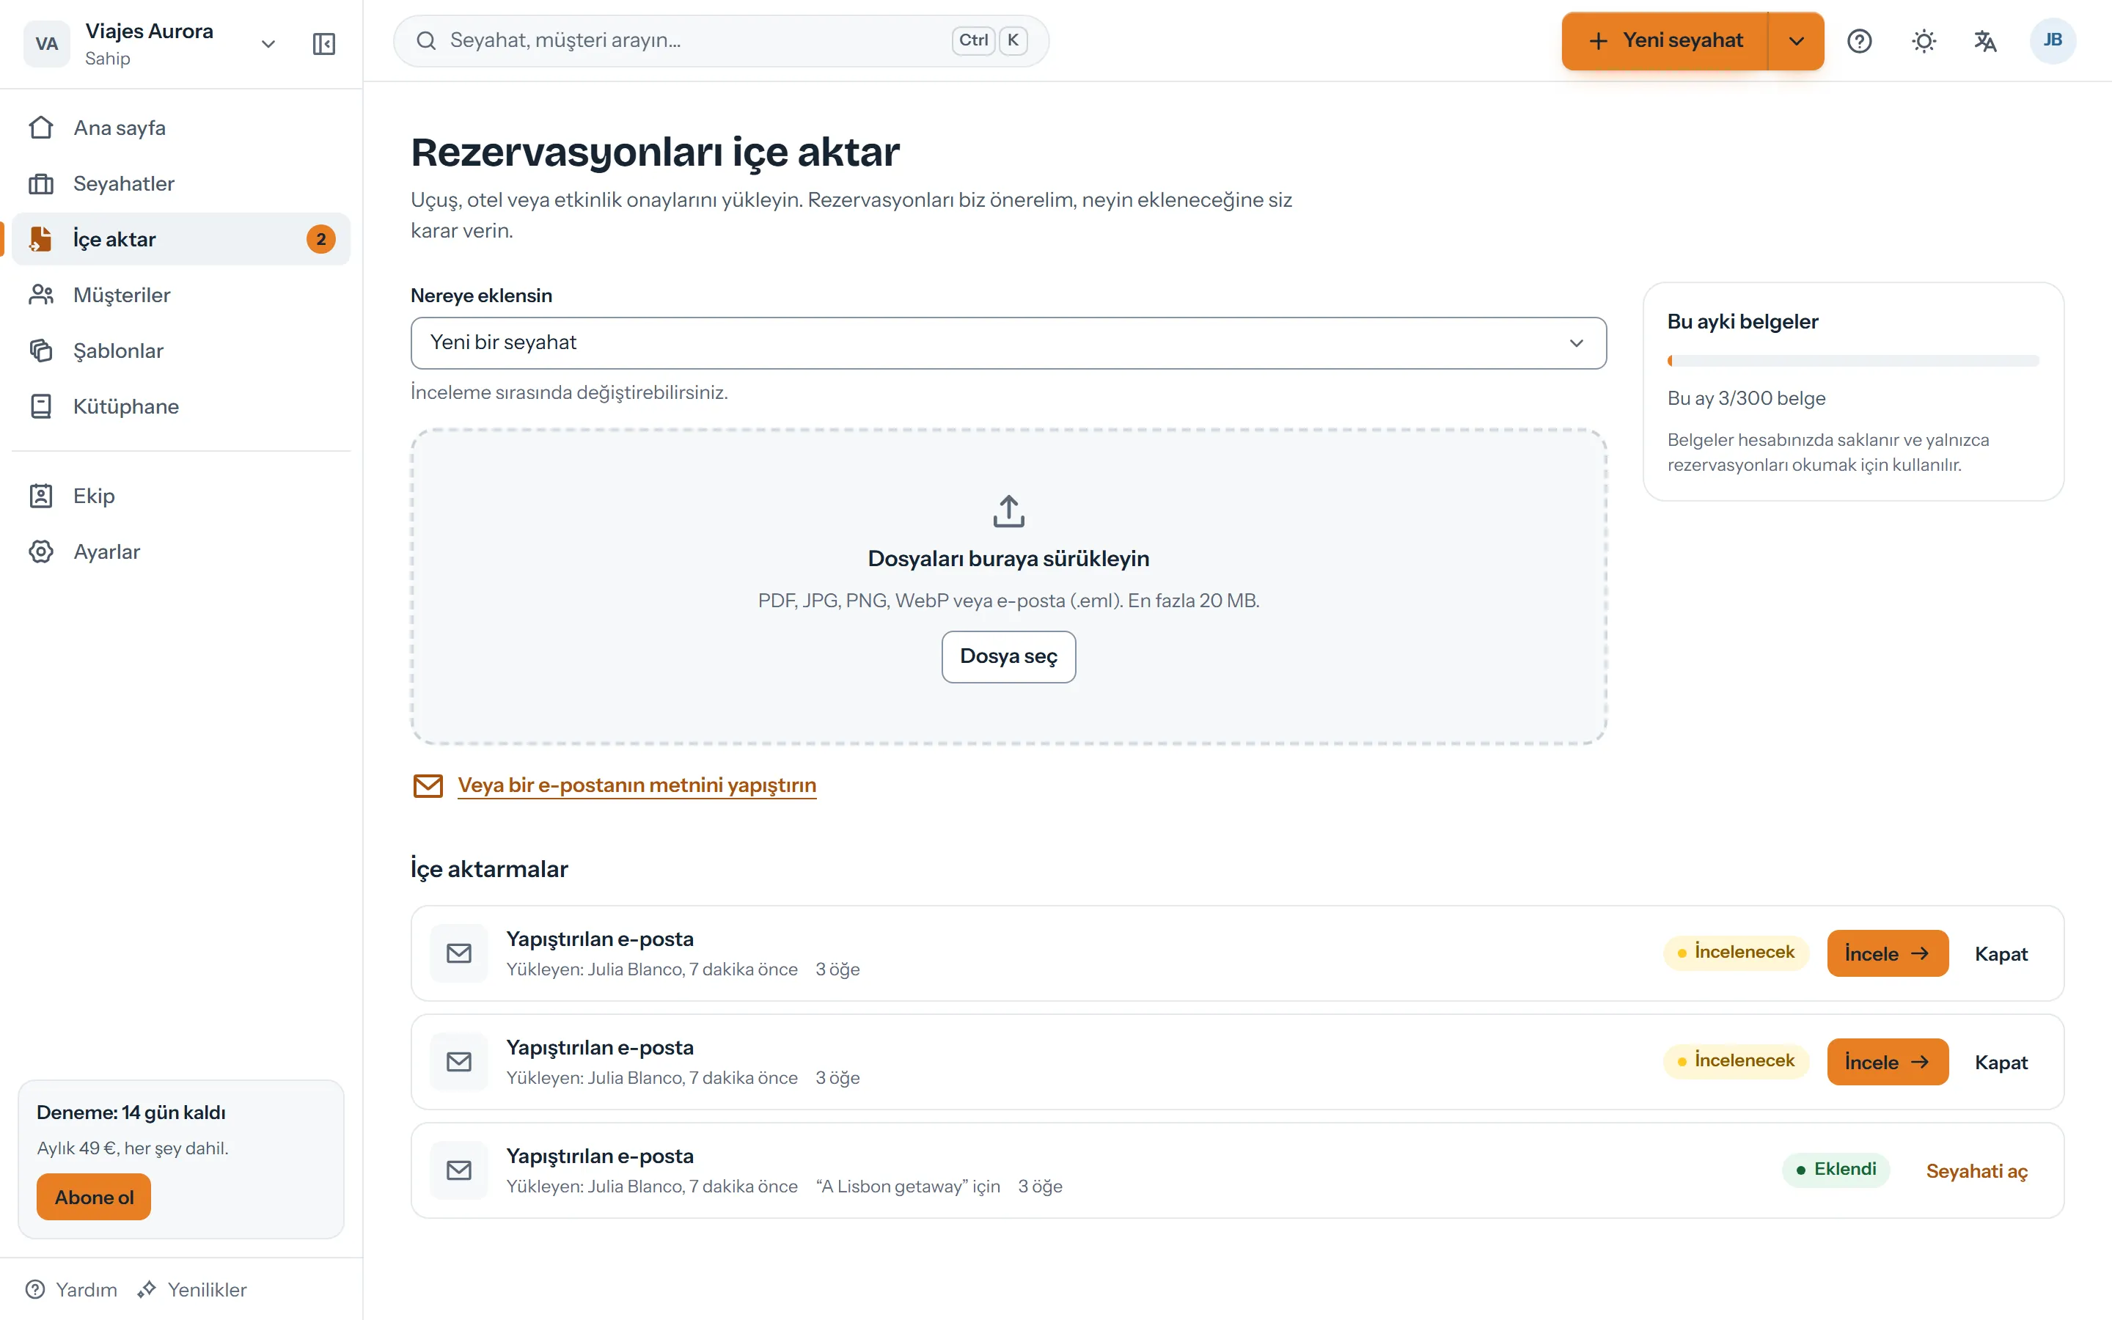Open the language translate icon
2112x1320 pixels.
coord(1985,41)
